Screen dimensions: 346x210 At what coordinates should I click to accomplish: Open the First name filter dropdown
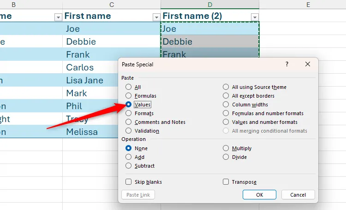155,17
